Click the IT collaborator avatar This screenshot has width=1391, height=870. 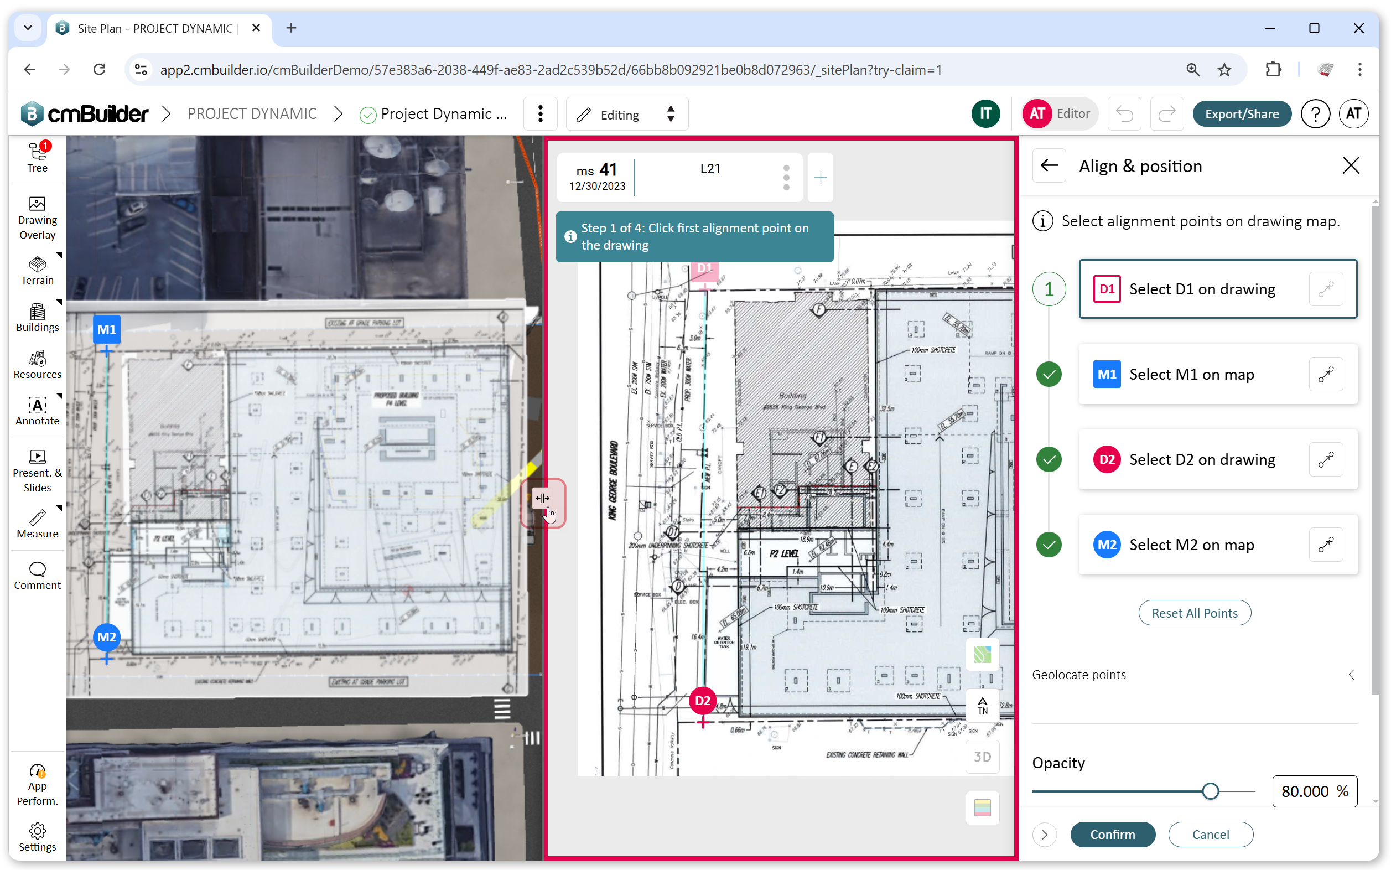[x=985, y=114]
